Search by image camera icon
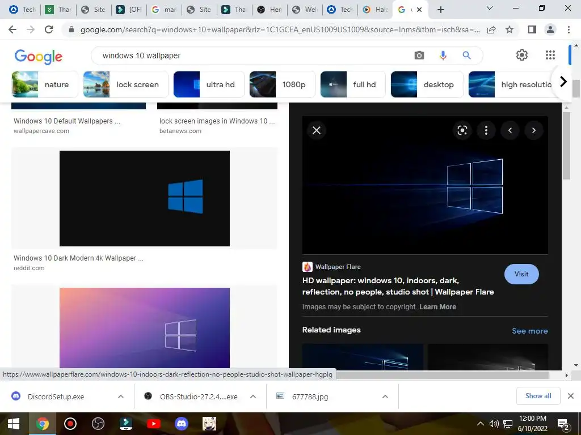581x435 pixels. [x=419, y=56]
